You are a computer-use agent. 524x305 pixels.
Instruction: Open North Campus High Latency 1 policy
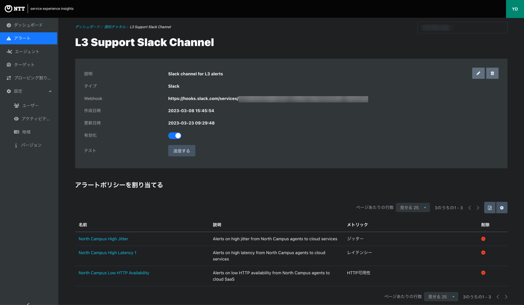[108, 253]
